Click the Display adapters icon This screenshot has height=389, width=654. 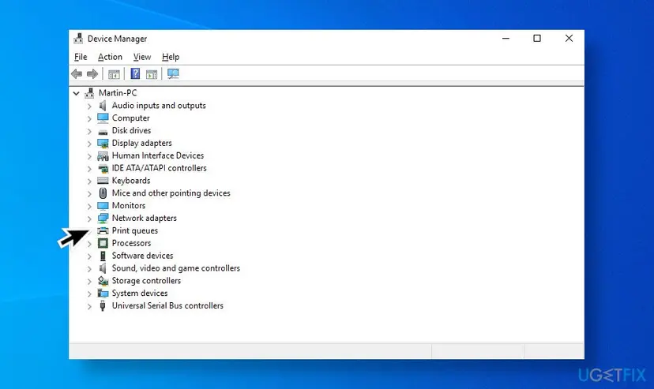pos(103,144)
